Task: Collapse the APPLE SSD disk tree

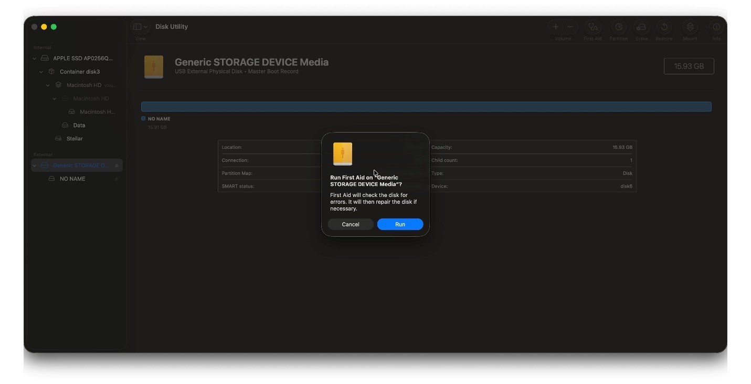Action: click(x=35, y=59)
